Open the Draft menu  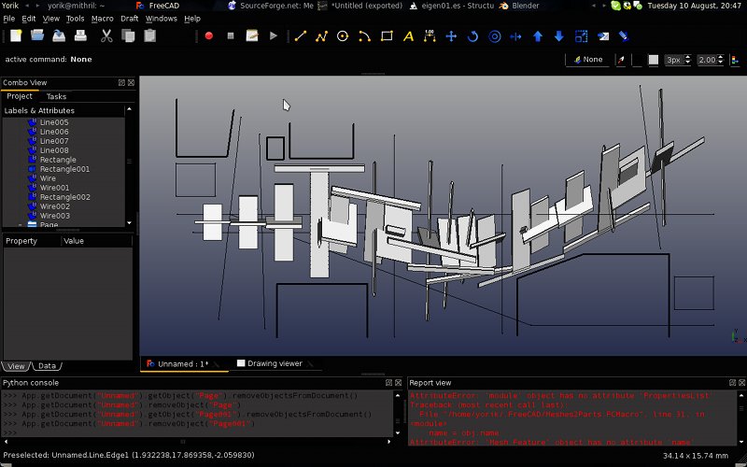click(x=129, y=19)
